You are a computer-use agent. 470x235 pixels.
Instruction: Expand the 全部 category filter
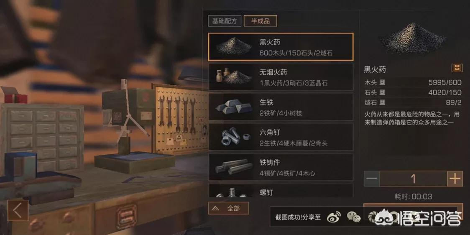[x=228, y=208]
